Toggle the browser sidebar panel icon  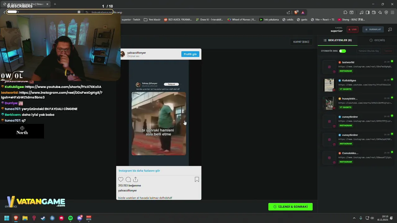coord(368,12)
